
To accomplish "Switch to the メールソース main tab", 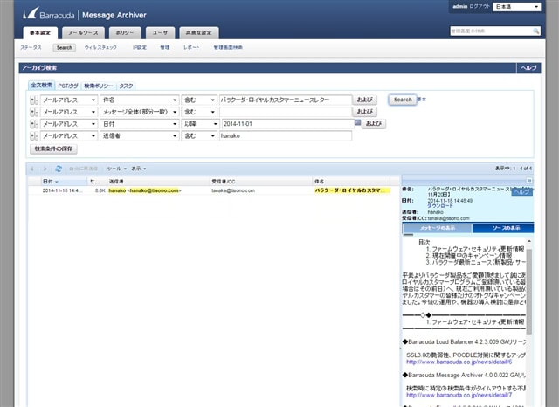I will pyautogui.click(x=83, y=33).
